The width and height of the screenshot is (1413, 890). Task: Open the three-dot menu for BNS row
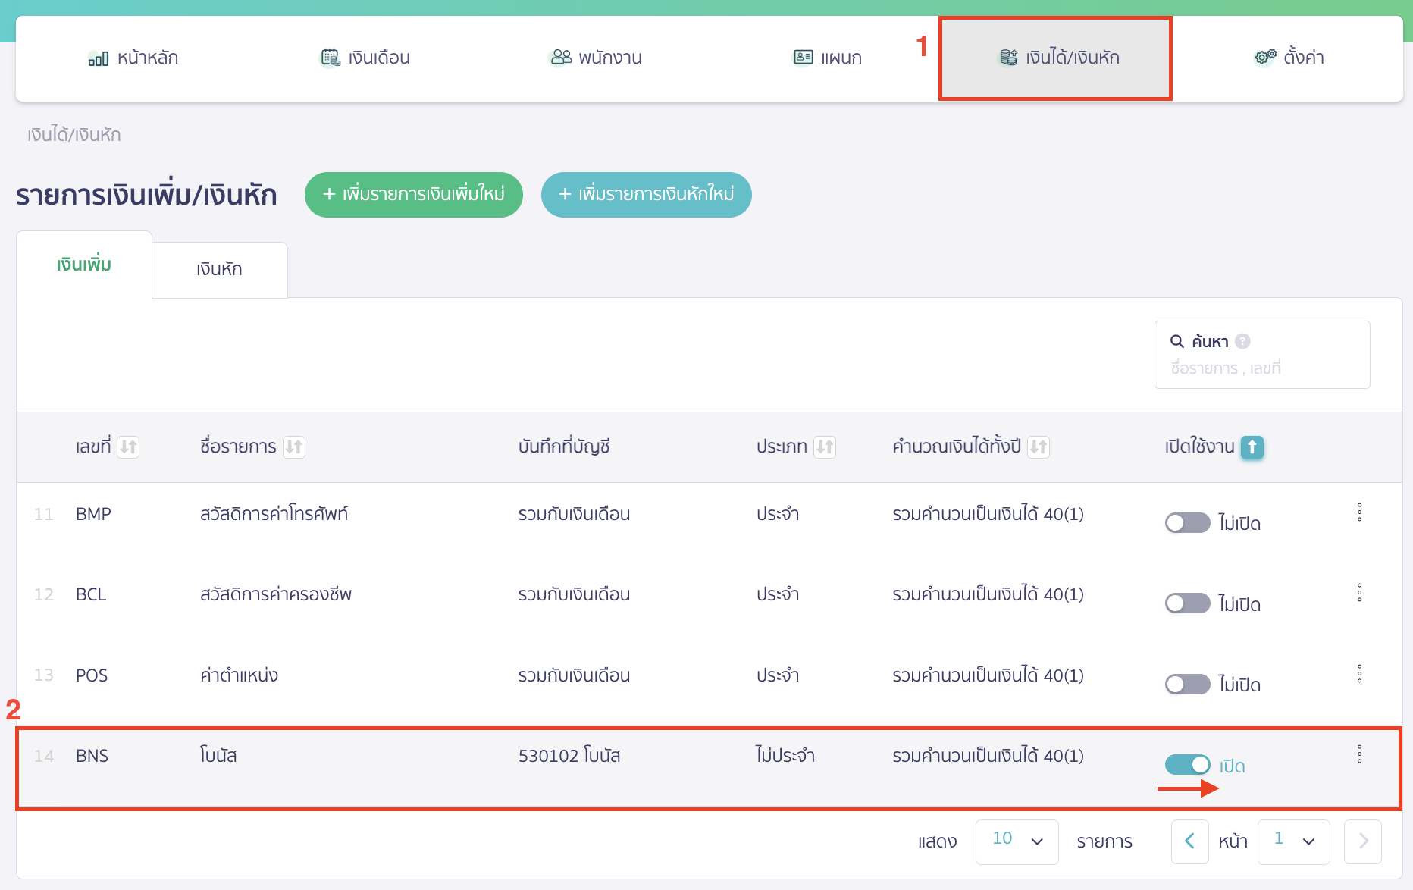[x=1359, y=754]
